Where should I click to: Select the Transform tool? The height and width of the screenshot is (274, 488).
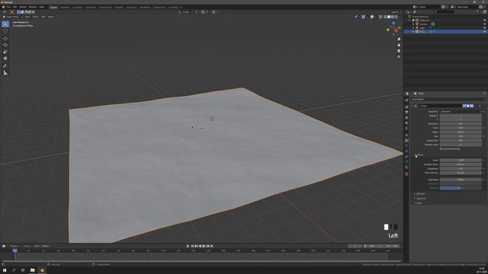tap(5, 59)
